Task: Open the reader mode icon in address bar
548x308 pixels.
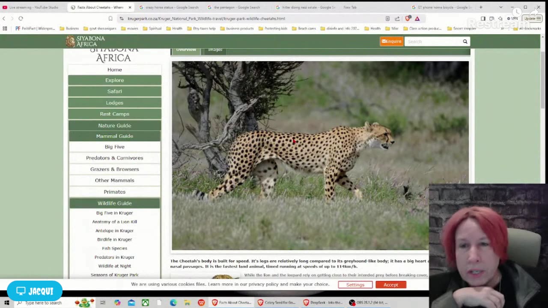Action: click(x=387, y=18)
